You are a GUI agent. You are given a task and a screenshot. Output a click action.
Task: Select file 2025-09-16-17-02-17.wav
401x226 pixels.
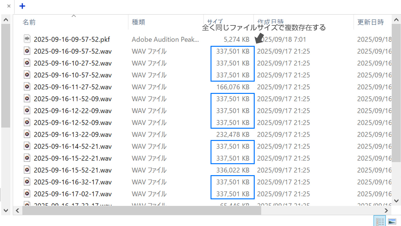click(72, 194)
